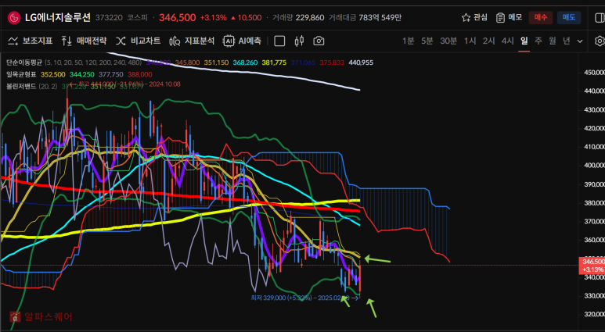
Task: Open the 메모 memo note
Action: point(509,17)
